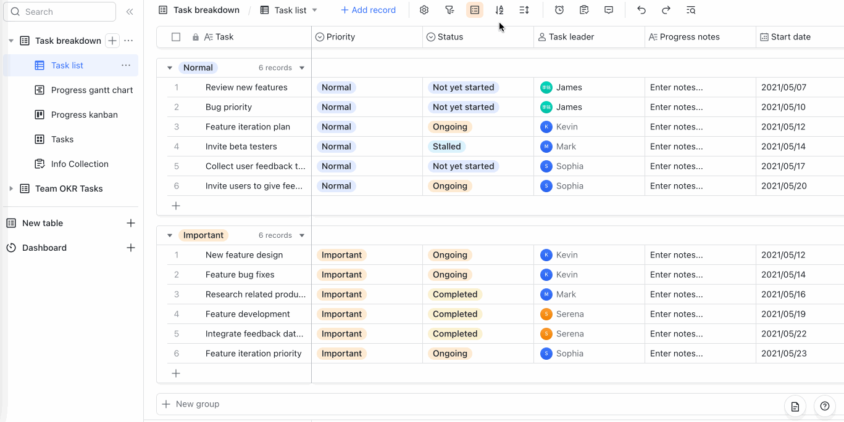Open the reminder alarm clock icon
The image size is (844, 422).
point(559,10)
